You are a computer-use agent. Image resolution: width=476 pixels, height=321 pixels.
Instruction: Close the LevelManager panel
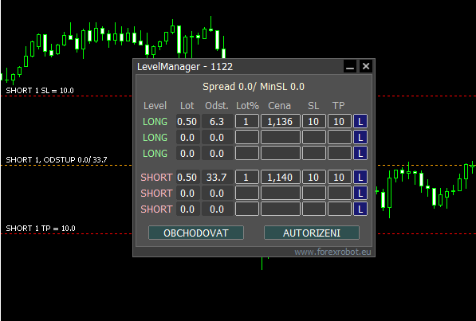coord(366,66)
